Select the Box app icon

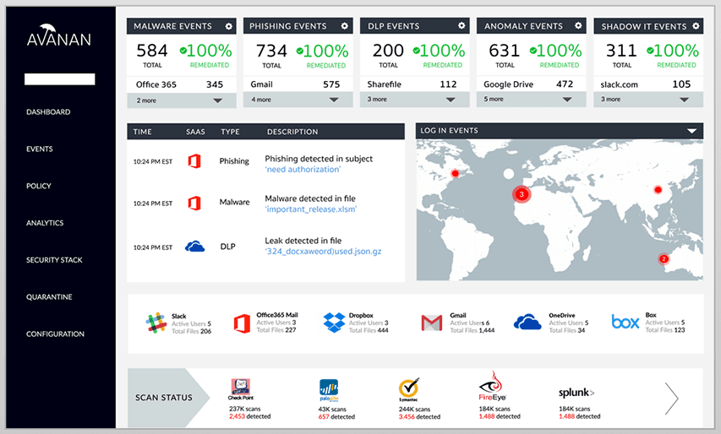point(625,322)
